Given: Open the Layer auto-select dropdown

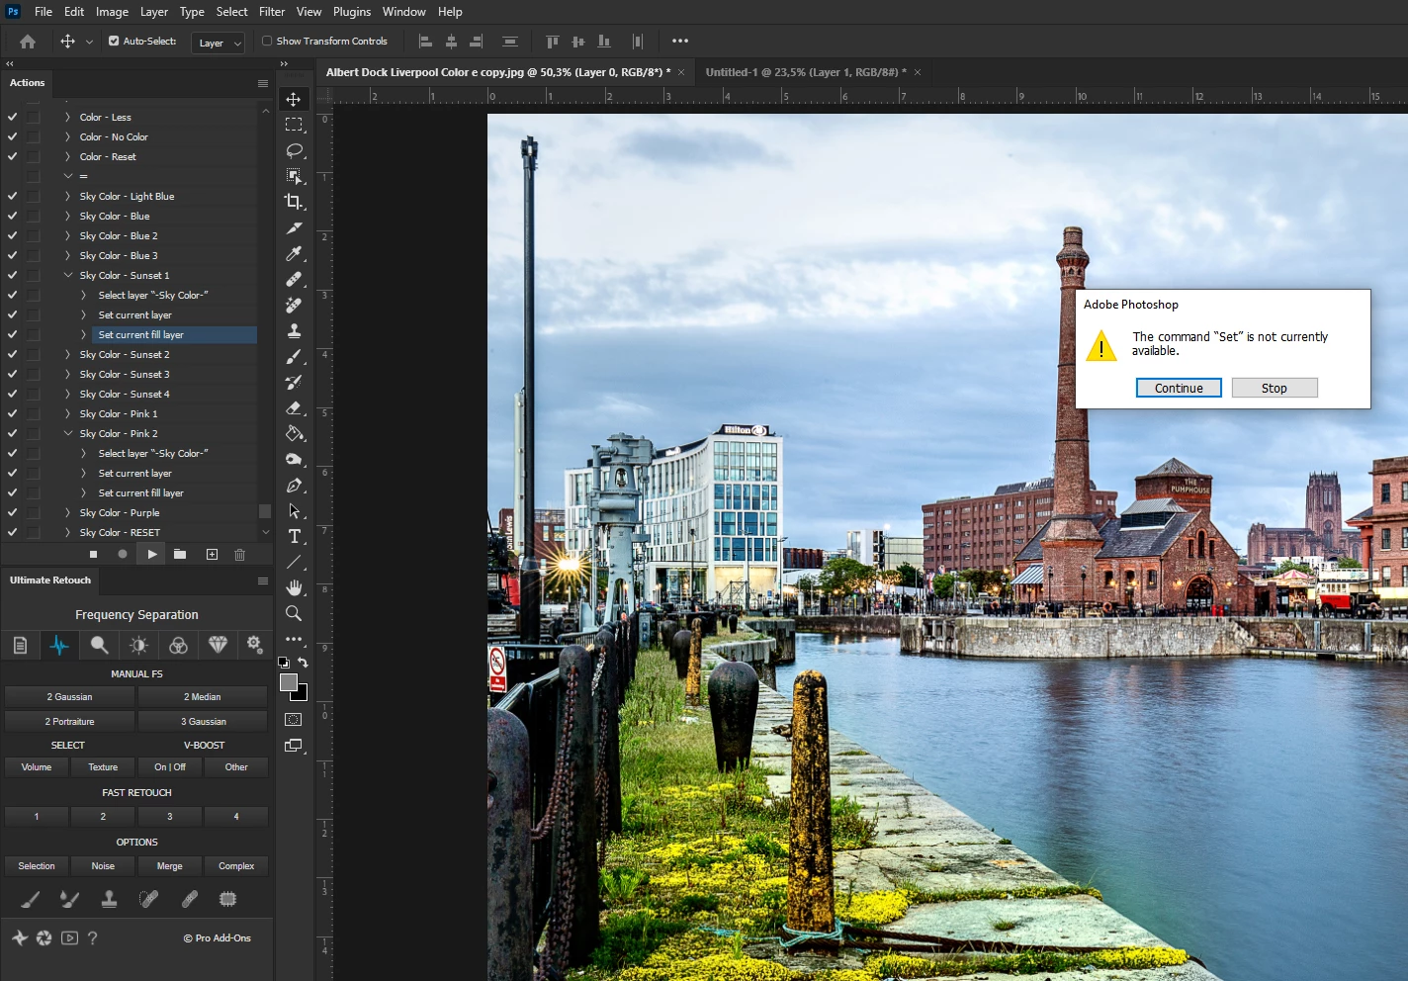Looking at the screenshot, I should click(x=218, y=43).
